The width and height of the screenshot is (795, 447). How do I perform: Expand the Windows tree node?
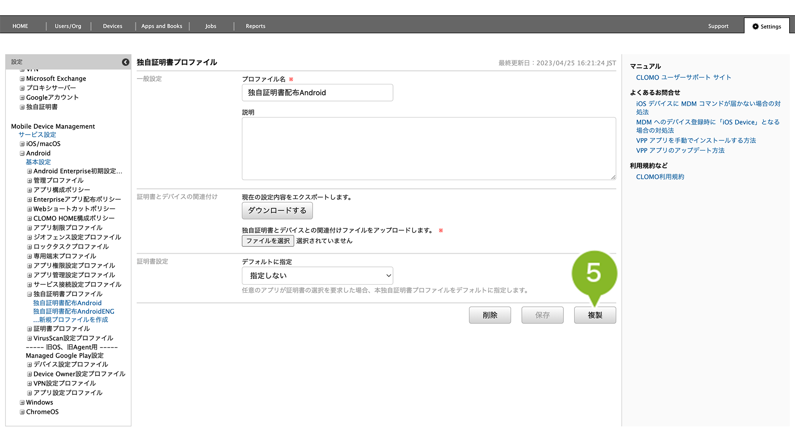[22, 403]
